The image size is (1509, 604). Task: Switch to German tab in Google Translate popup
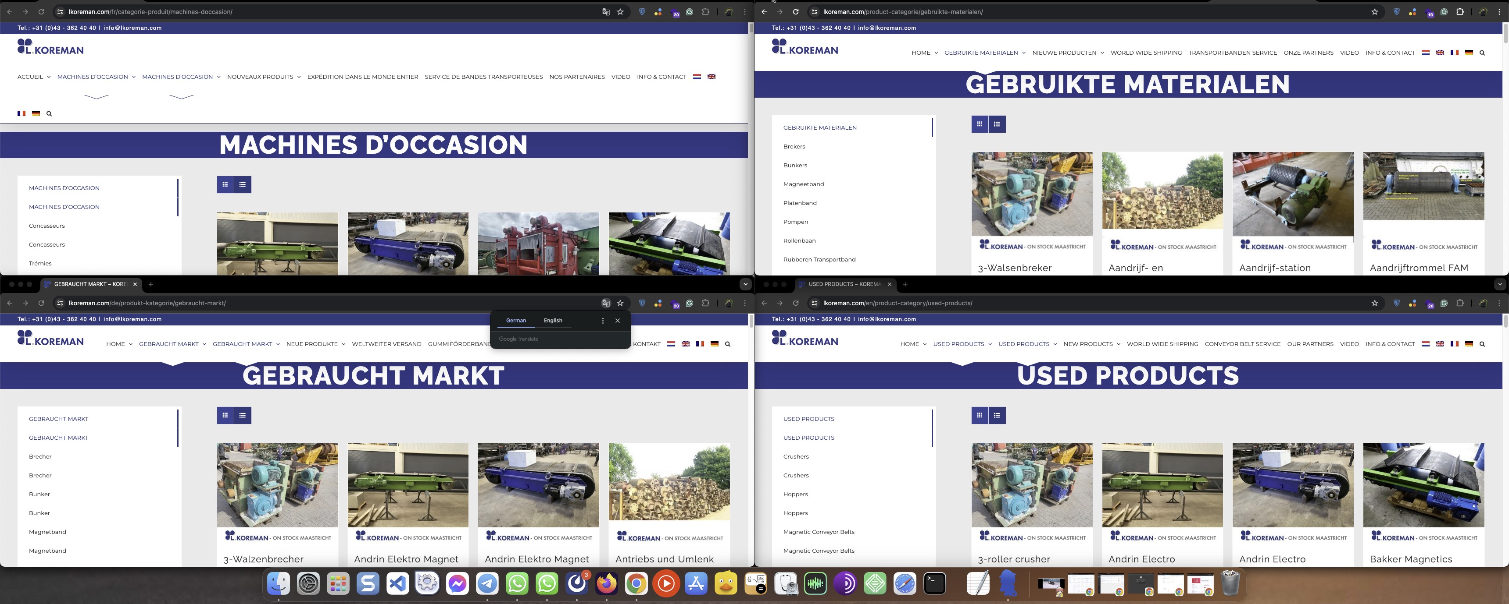point(516,321)
